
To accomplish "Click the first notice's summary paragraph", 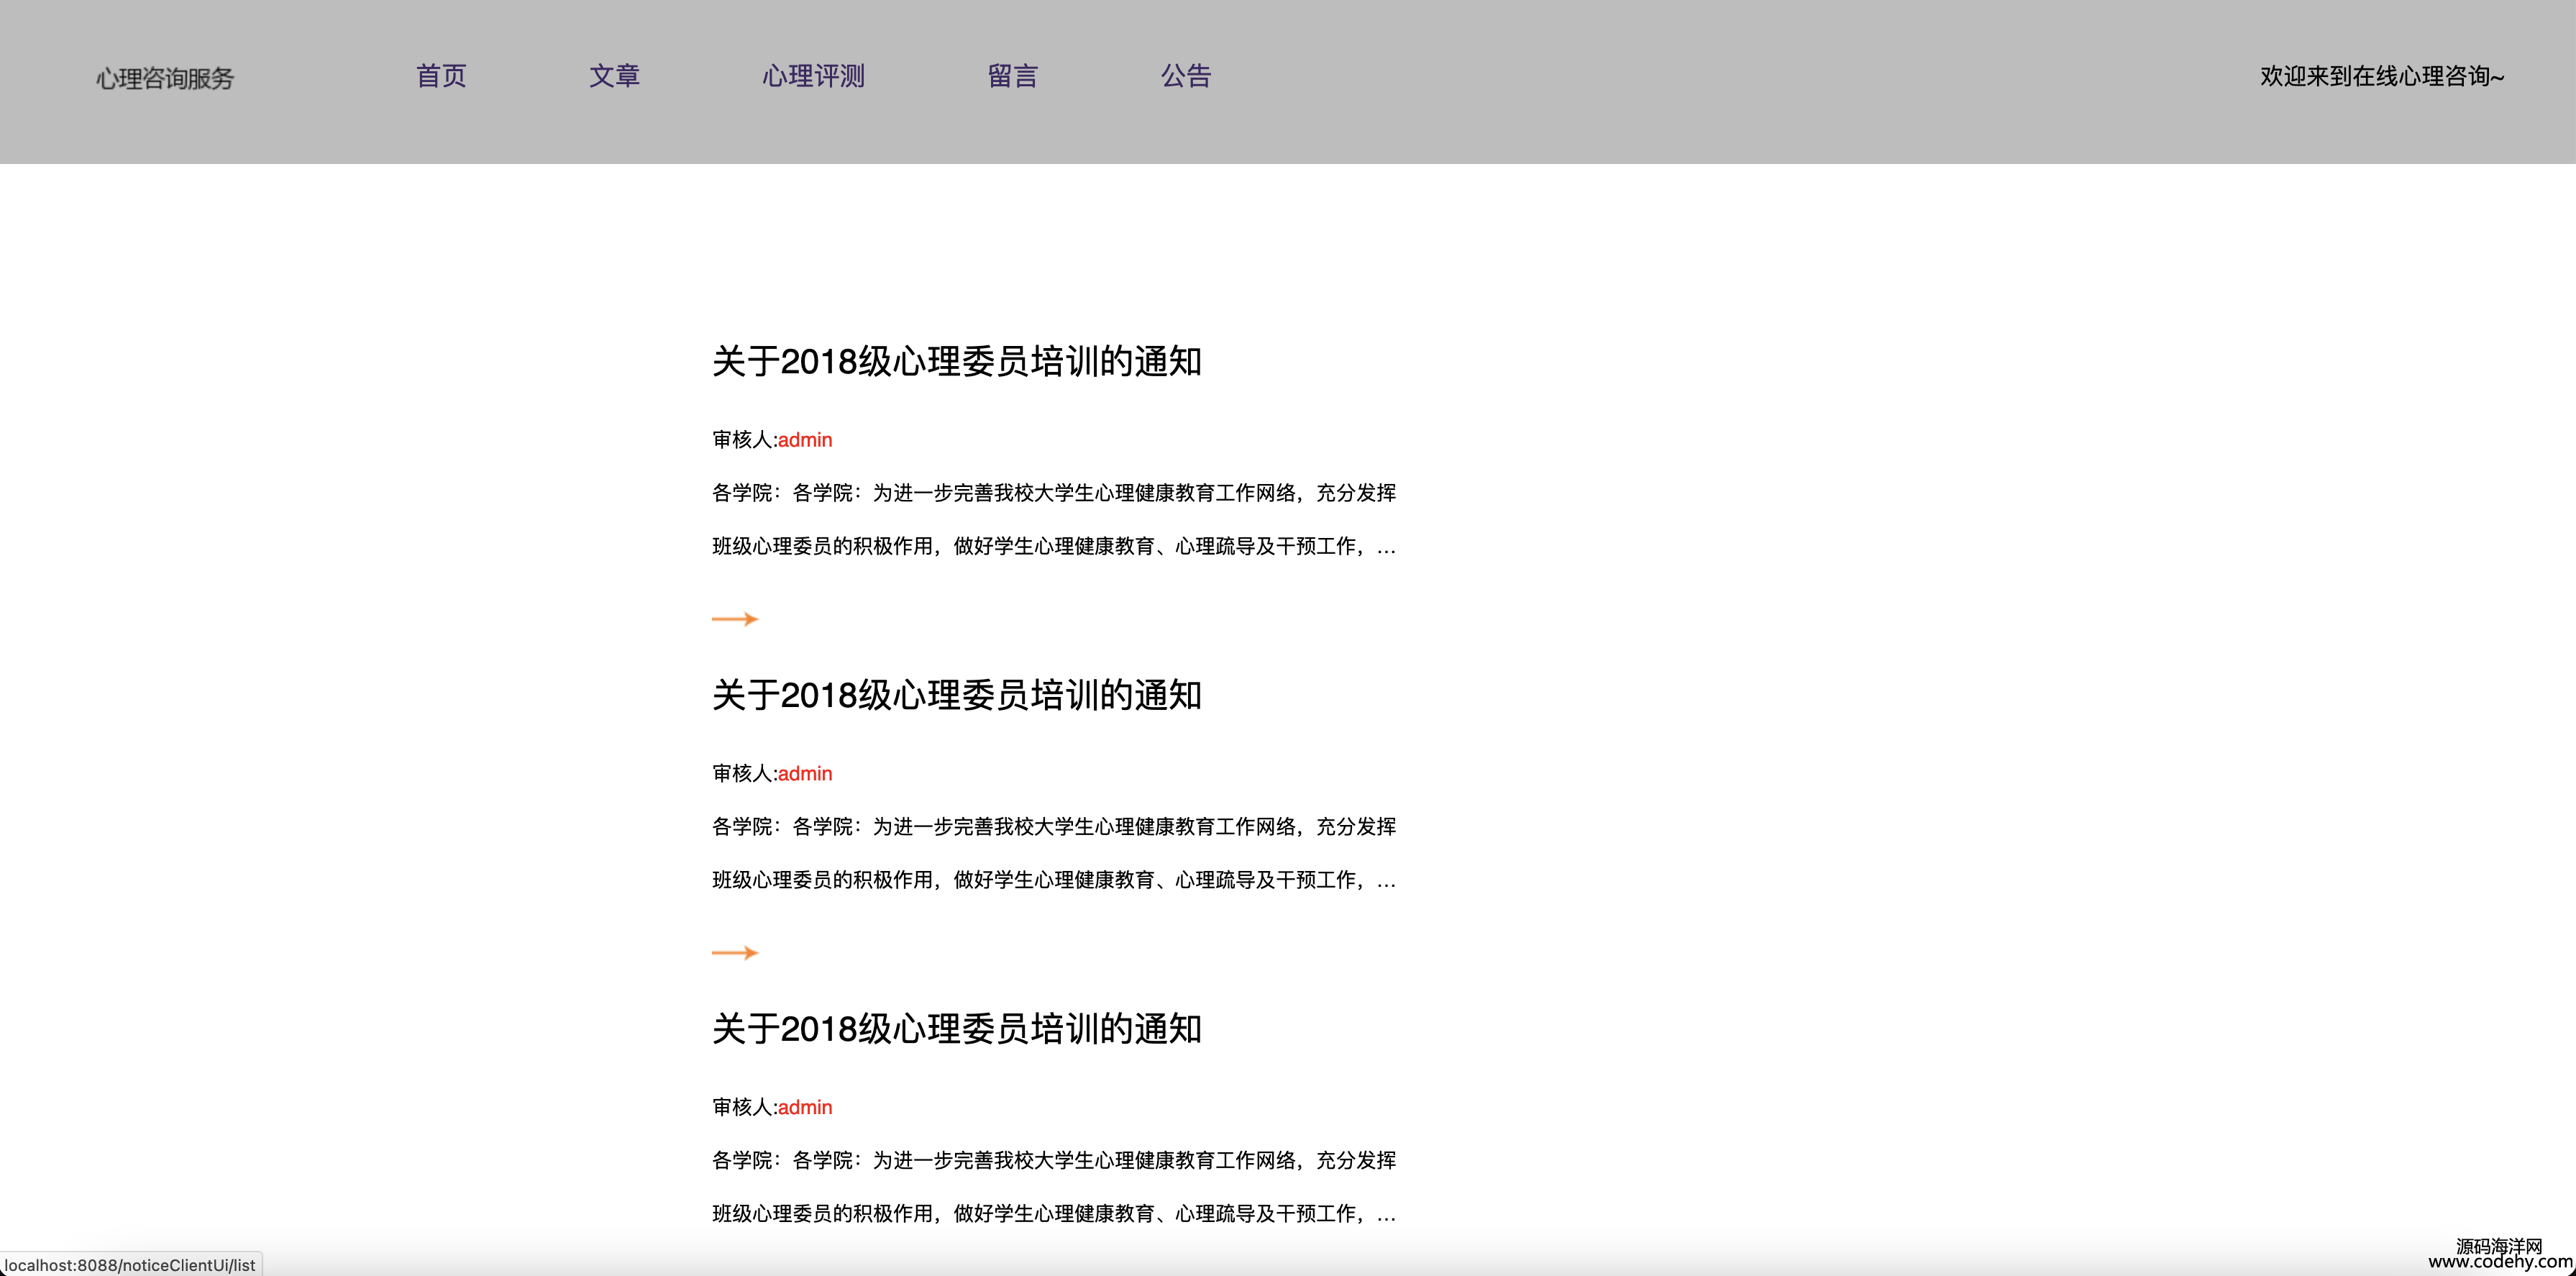I will coord(1054,519).
